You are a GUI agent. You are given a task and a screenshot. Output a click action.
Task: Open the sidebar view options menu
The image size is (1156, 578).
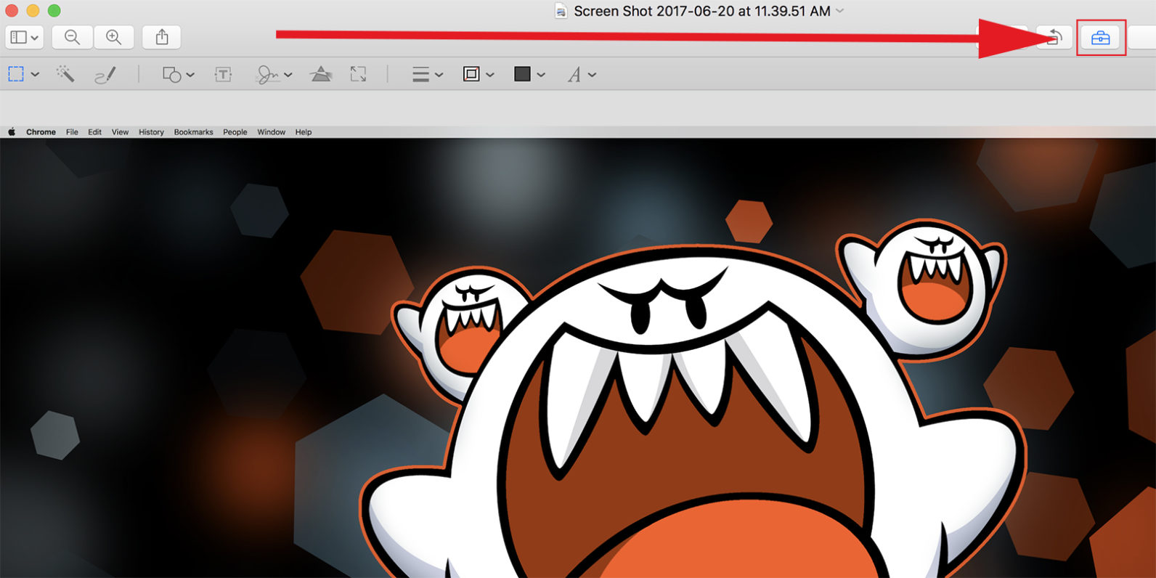point(24,37)
